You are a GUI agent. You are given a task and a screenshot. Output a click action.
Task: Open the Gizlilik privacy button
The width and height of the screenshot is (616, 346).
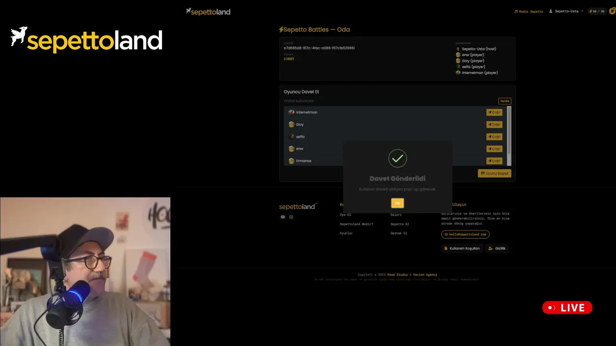[497, 248]
